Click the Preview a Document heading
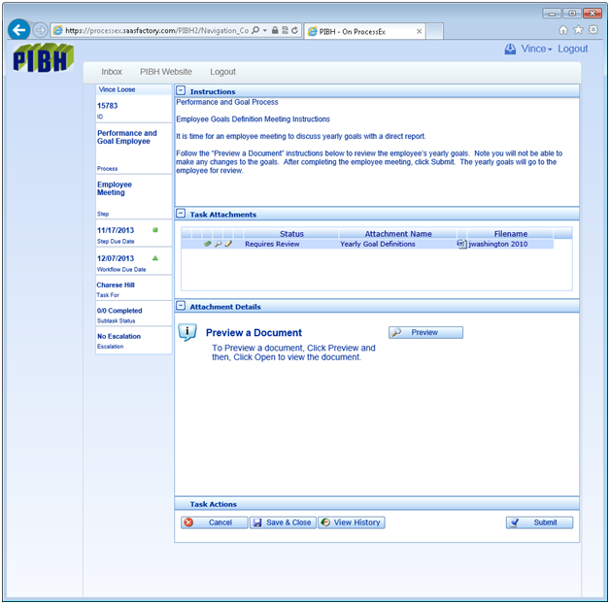The width and height of the screenshot is (610, 604). (254, 332)
